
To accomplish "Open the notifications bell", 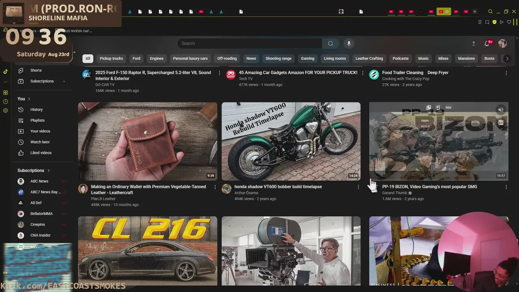I will click(487, 43).
